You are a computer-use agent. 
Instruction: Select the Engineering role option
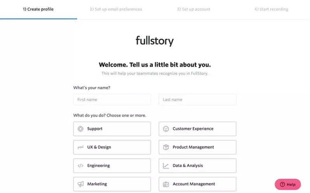[112, 166]
